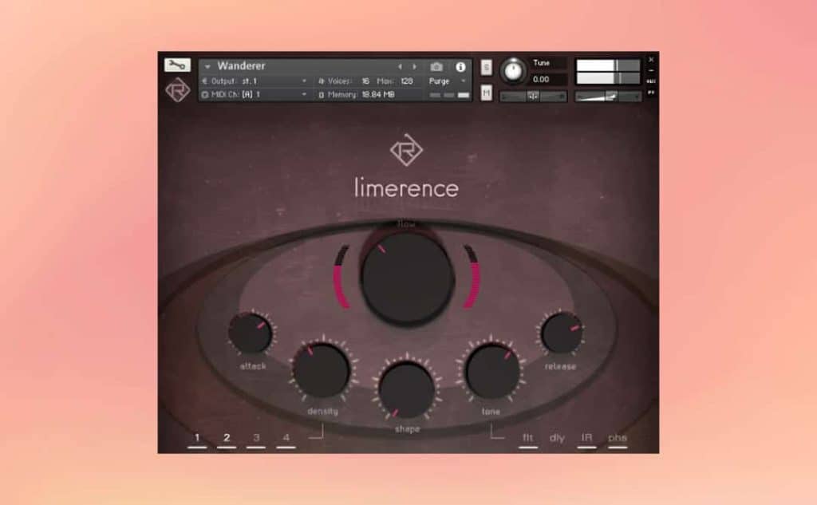Go to the previous preset arrow

[401, 67]
